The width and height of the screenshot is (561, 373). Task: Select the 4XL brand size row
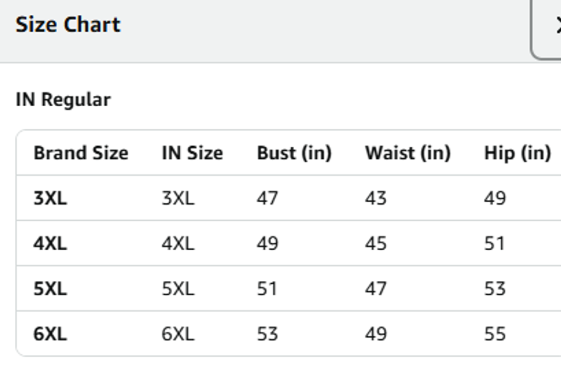click(50, 243)
